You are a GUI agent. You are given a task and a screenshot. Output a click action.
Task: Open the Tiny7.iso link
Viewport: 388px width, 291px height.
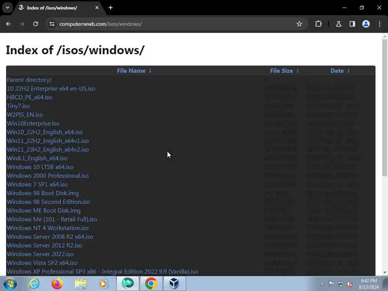coord(18,106)
